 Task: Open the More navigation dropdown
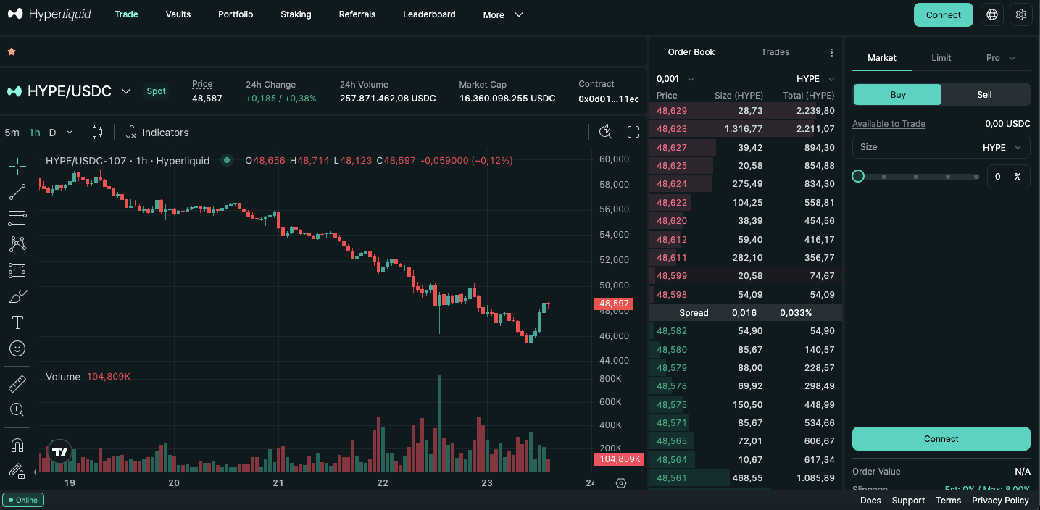(x=503, y=14)
